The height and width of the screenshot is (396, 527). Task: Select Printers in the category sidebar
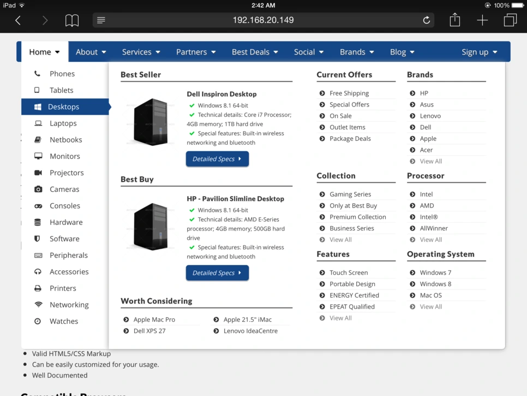65,288
